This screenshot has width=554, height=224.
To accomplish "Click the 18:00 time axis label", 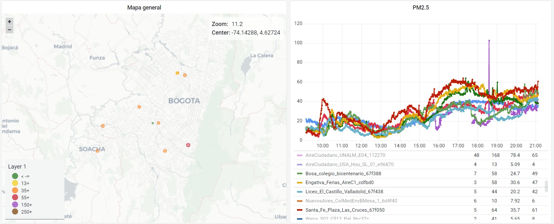I will tap(477, 146).
